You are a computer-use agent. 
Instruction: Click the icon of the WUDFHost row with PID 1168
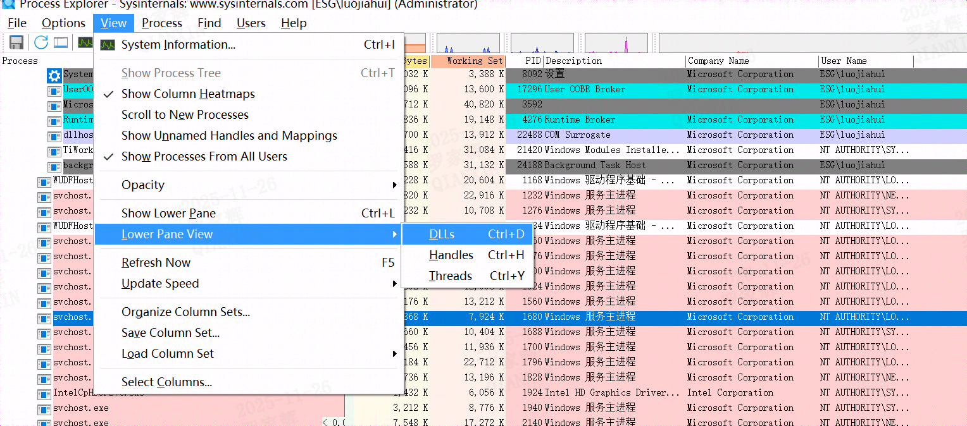[x=44, y=181]
